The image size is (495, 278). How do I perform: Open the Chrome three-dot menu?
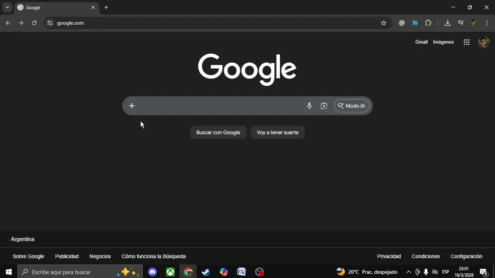tap(487, 23)
